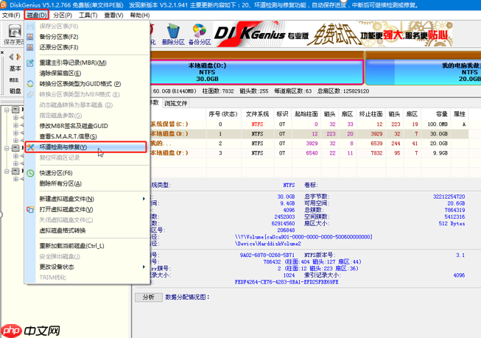Select the middle disk drive icon in tree
Screen dimensions: 481x338
point(15,148)
